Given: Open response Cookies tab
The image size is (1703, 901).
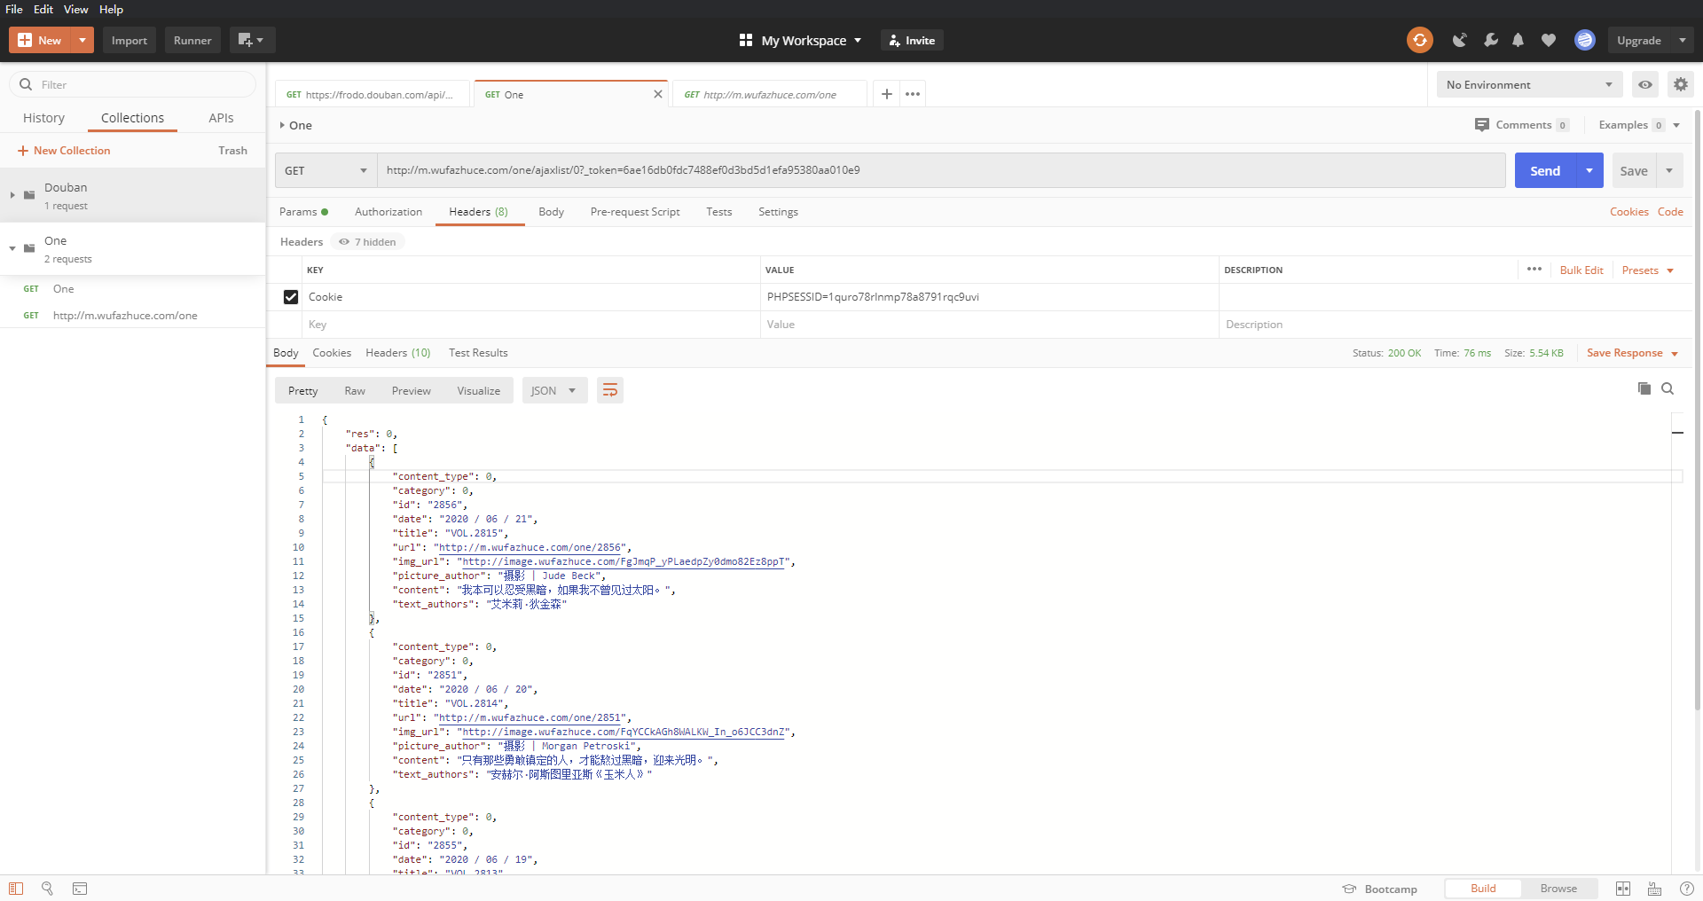Looking at the screenshot, I should coord(332,352).
